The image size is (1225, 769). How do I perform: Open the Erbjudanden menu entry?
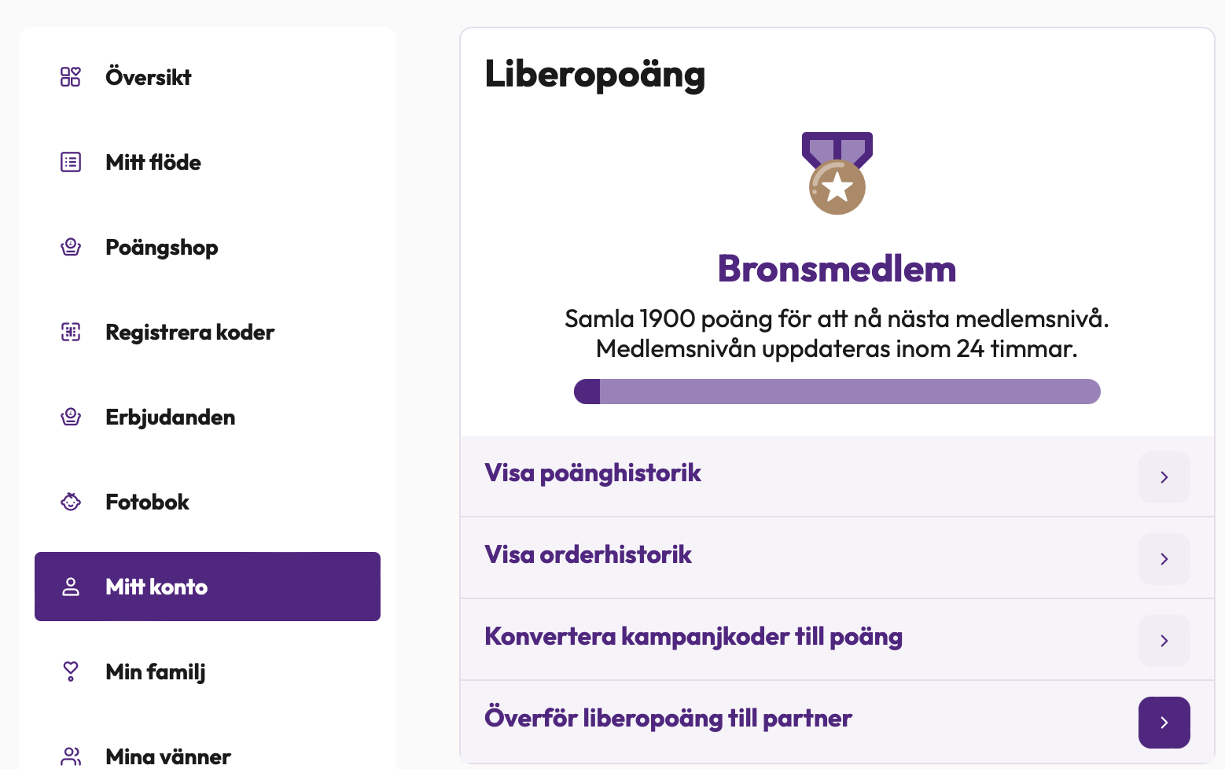(x=171, y=417)
